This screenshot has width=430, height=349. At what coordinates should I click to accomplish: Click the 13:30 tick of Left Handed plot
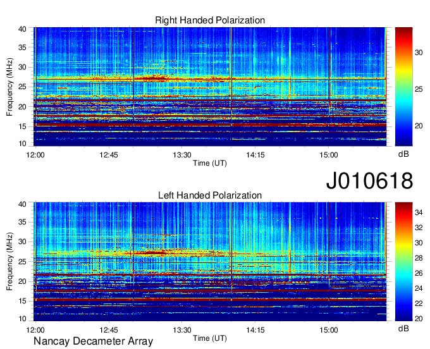(182, 330)
